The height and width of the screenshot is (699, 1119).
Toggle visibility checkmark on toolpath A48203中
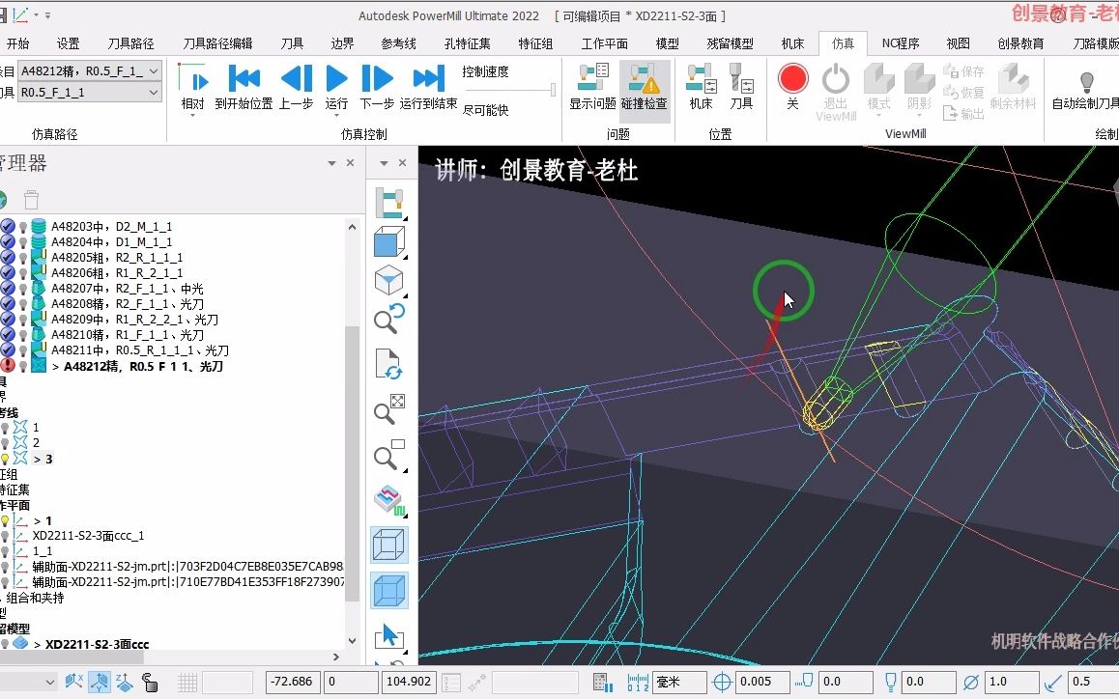click(x=8, y=227)
